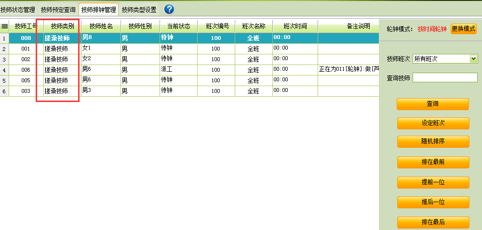
Task: Select the 技师排钟管理 tab
Action: tap(98, 10)
